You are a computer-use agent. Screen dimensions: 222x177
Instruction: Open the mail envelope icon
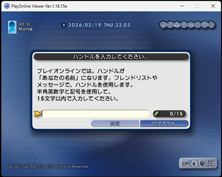178,25
